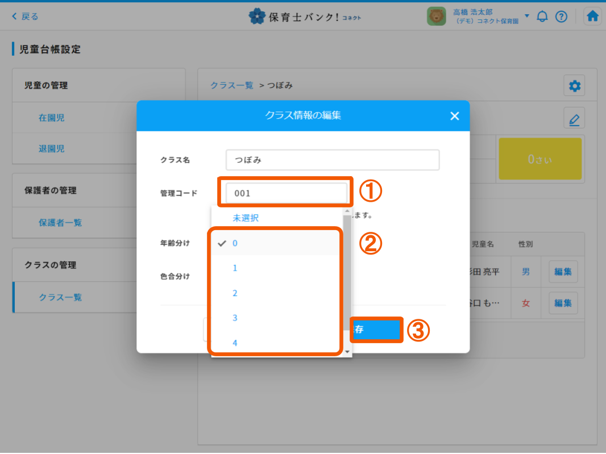
Task: Click the 戻る back link
Action: (25, 16)
